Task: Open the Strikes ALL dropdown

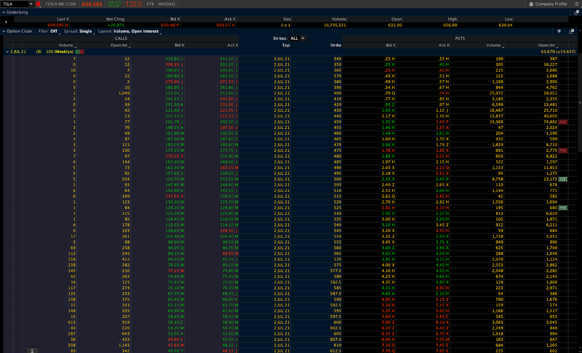Action: point(298,38)
